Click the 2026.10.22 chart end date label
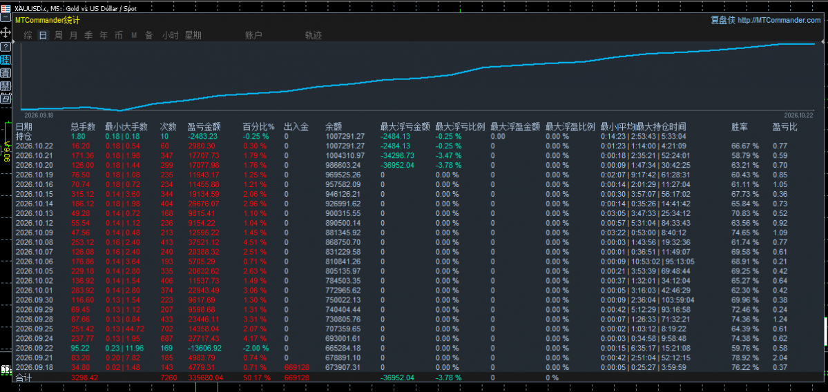This screenshot has width=828, height=392. click(798, 115)
